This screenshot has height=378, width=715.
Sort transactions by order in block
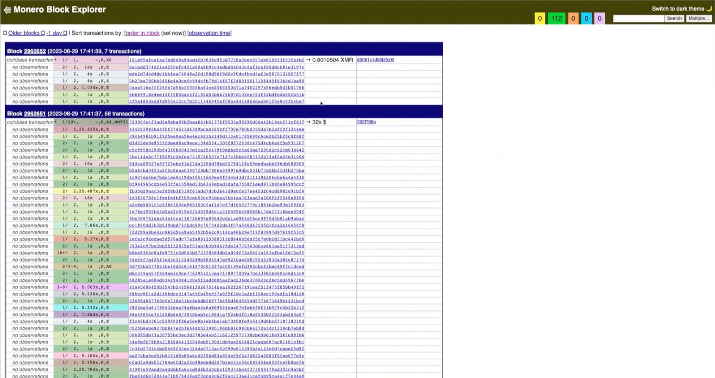tap(143, 33)
